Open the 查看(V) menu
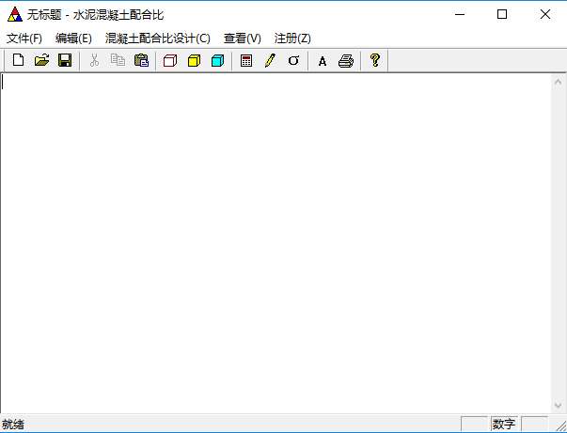 point(243,38)
